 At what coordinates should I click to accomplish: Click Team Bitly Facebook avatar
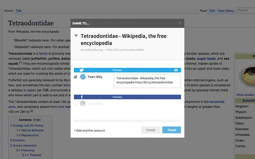[83, 103]
